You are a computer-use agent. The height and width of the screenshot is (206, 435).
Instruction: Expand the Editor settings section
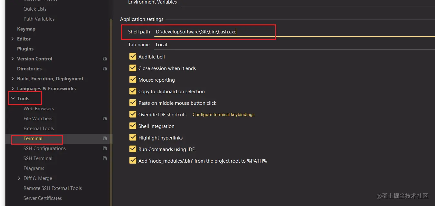click(13, 39)
